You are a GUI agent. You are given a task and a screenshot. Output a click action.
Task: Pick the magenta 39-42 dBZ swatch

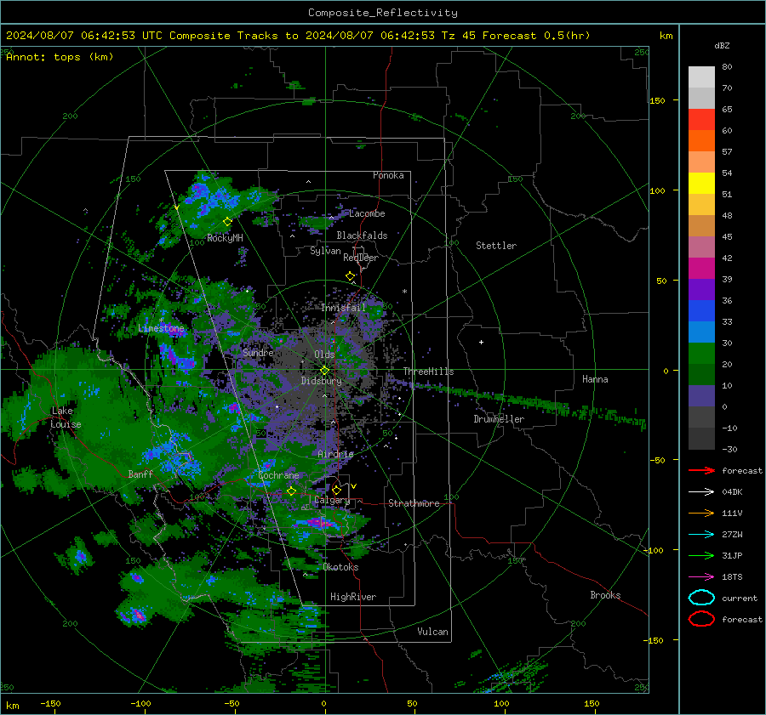701,269
